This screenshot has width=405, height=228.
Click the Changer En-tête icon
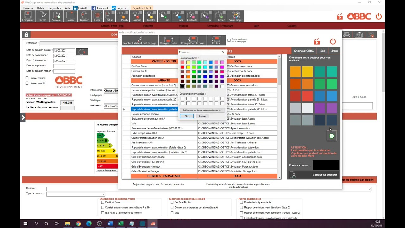tap(168, 40)
